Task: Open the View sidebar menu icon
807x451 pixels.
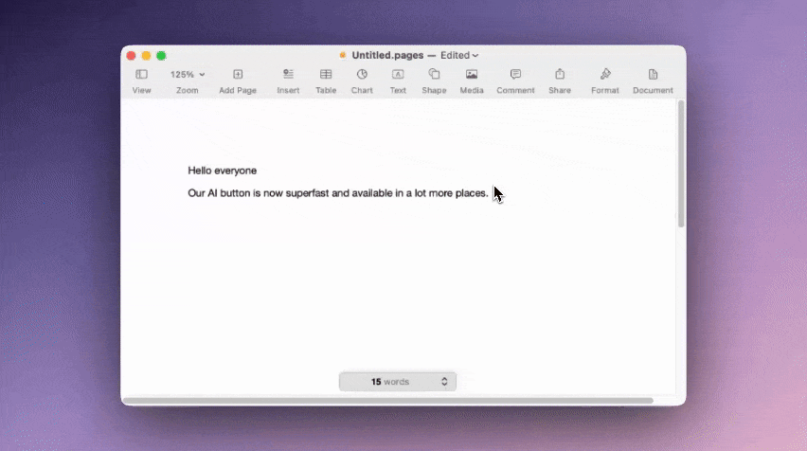Action: pos(141,75)
